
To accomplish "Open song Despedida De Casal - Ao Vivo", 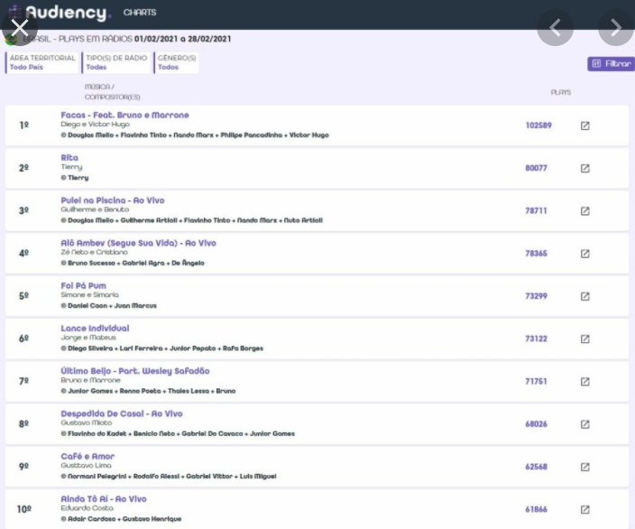I will pos(122,413).
